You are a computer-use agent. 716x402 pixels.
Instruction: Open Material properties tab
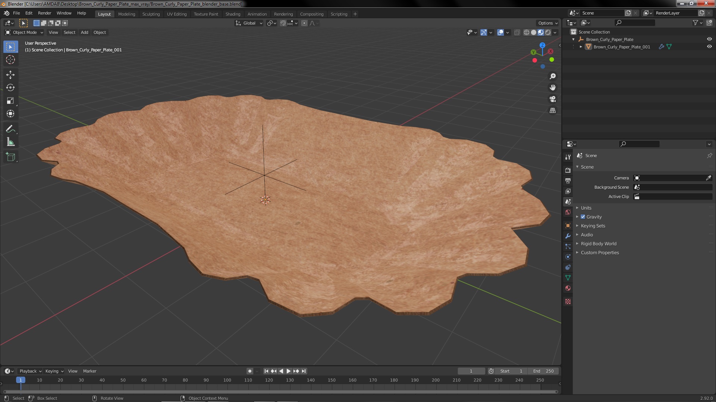pyautogui.click(x=568, y=288)
